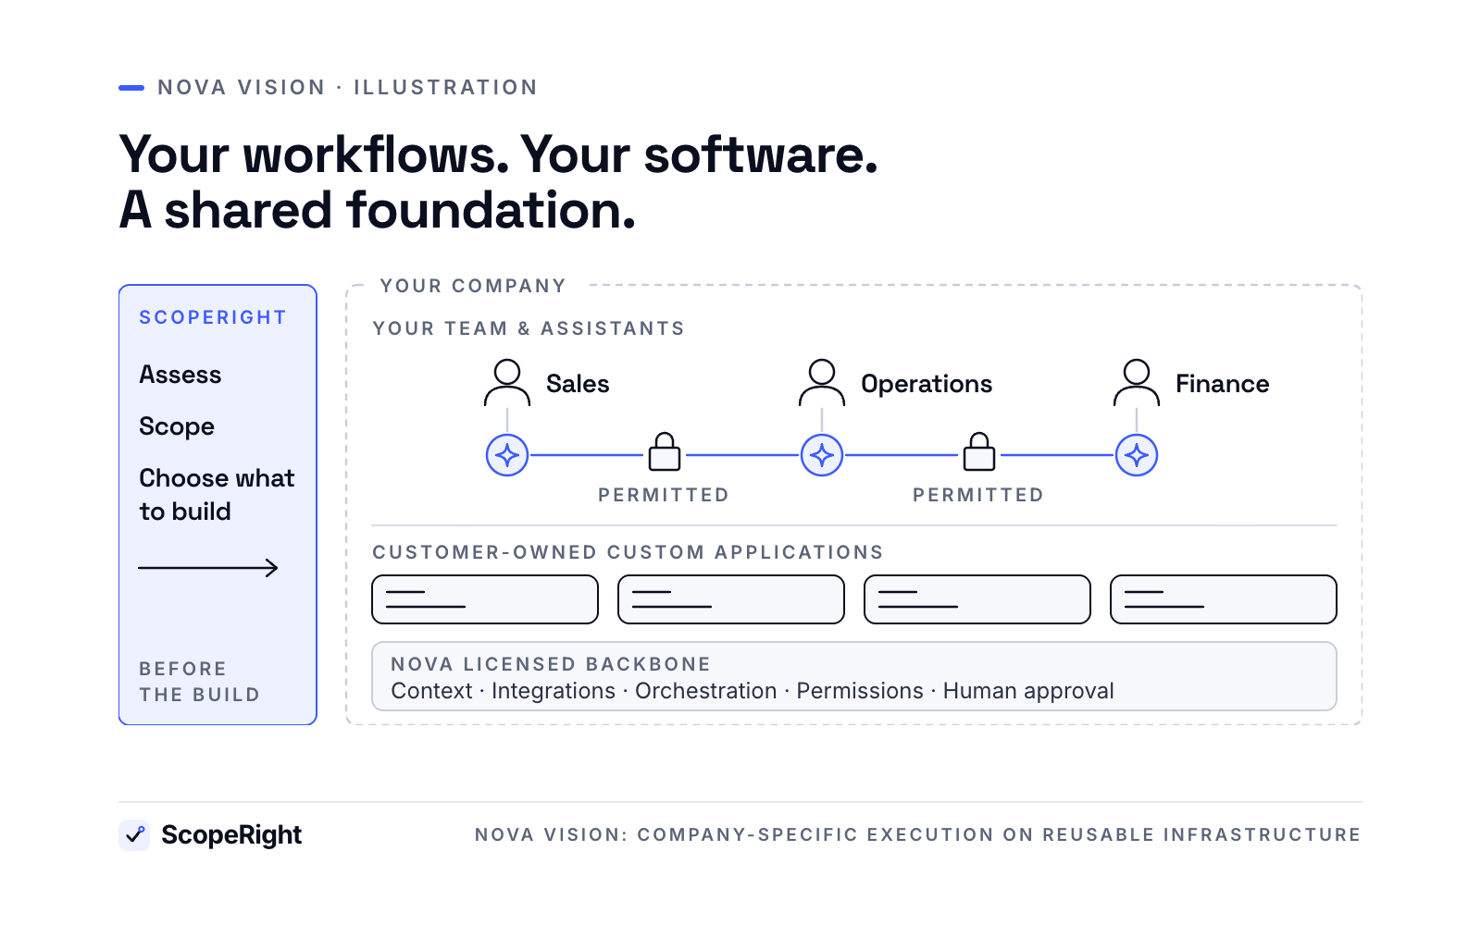
Task: Click the NOVA LICENSED BACKBONE heading
Action: click(551, 664)
